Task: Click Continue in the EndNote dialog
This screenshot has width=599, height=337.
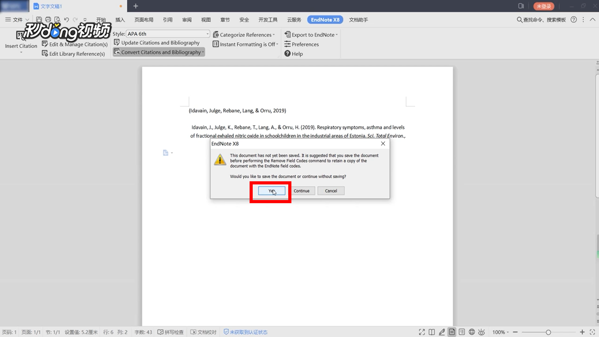Action: [302, 191]
